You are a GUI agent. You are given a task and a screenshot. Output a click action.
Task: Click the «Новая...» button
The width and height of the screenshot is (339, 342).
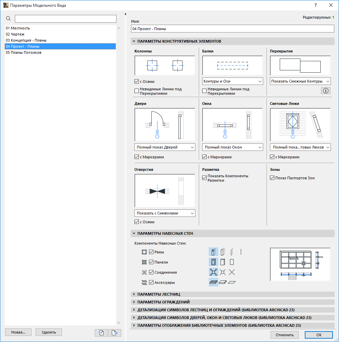pyautogui.click(x=18, y=332)
